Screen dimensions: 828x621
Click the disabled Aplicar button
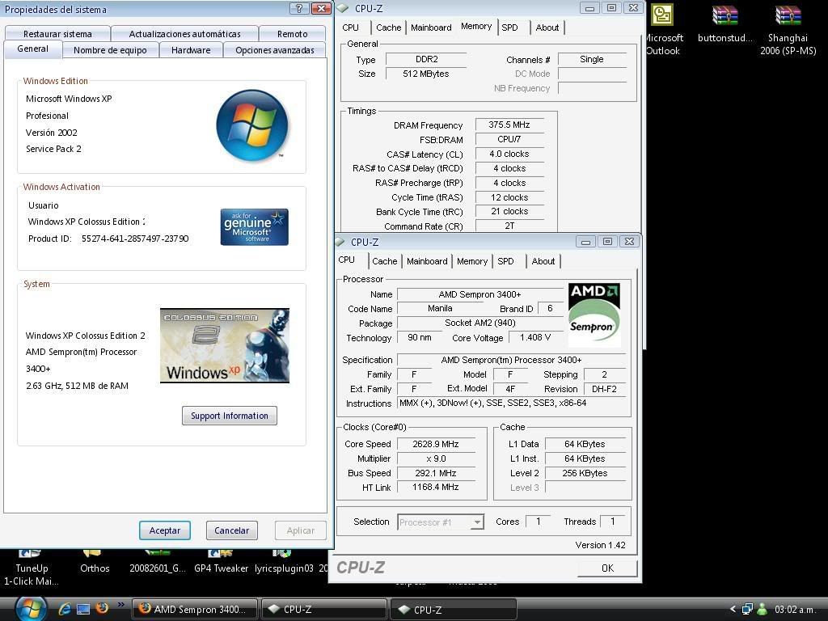tap(301, 530)
